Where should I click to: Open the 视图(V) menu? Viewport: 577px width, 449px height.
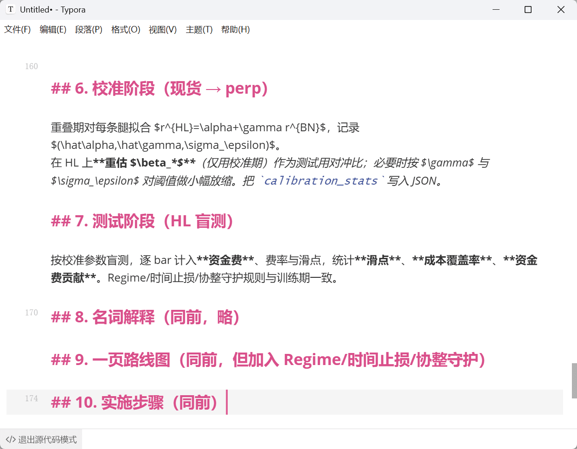(x=162, y=30)
